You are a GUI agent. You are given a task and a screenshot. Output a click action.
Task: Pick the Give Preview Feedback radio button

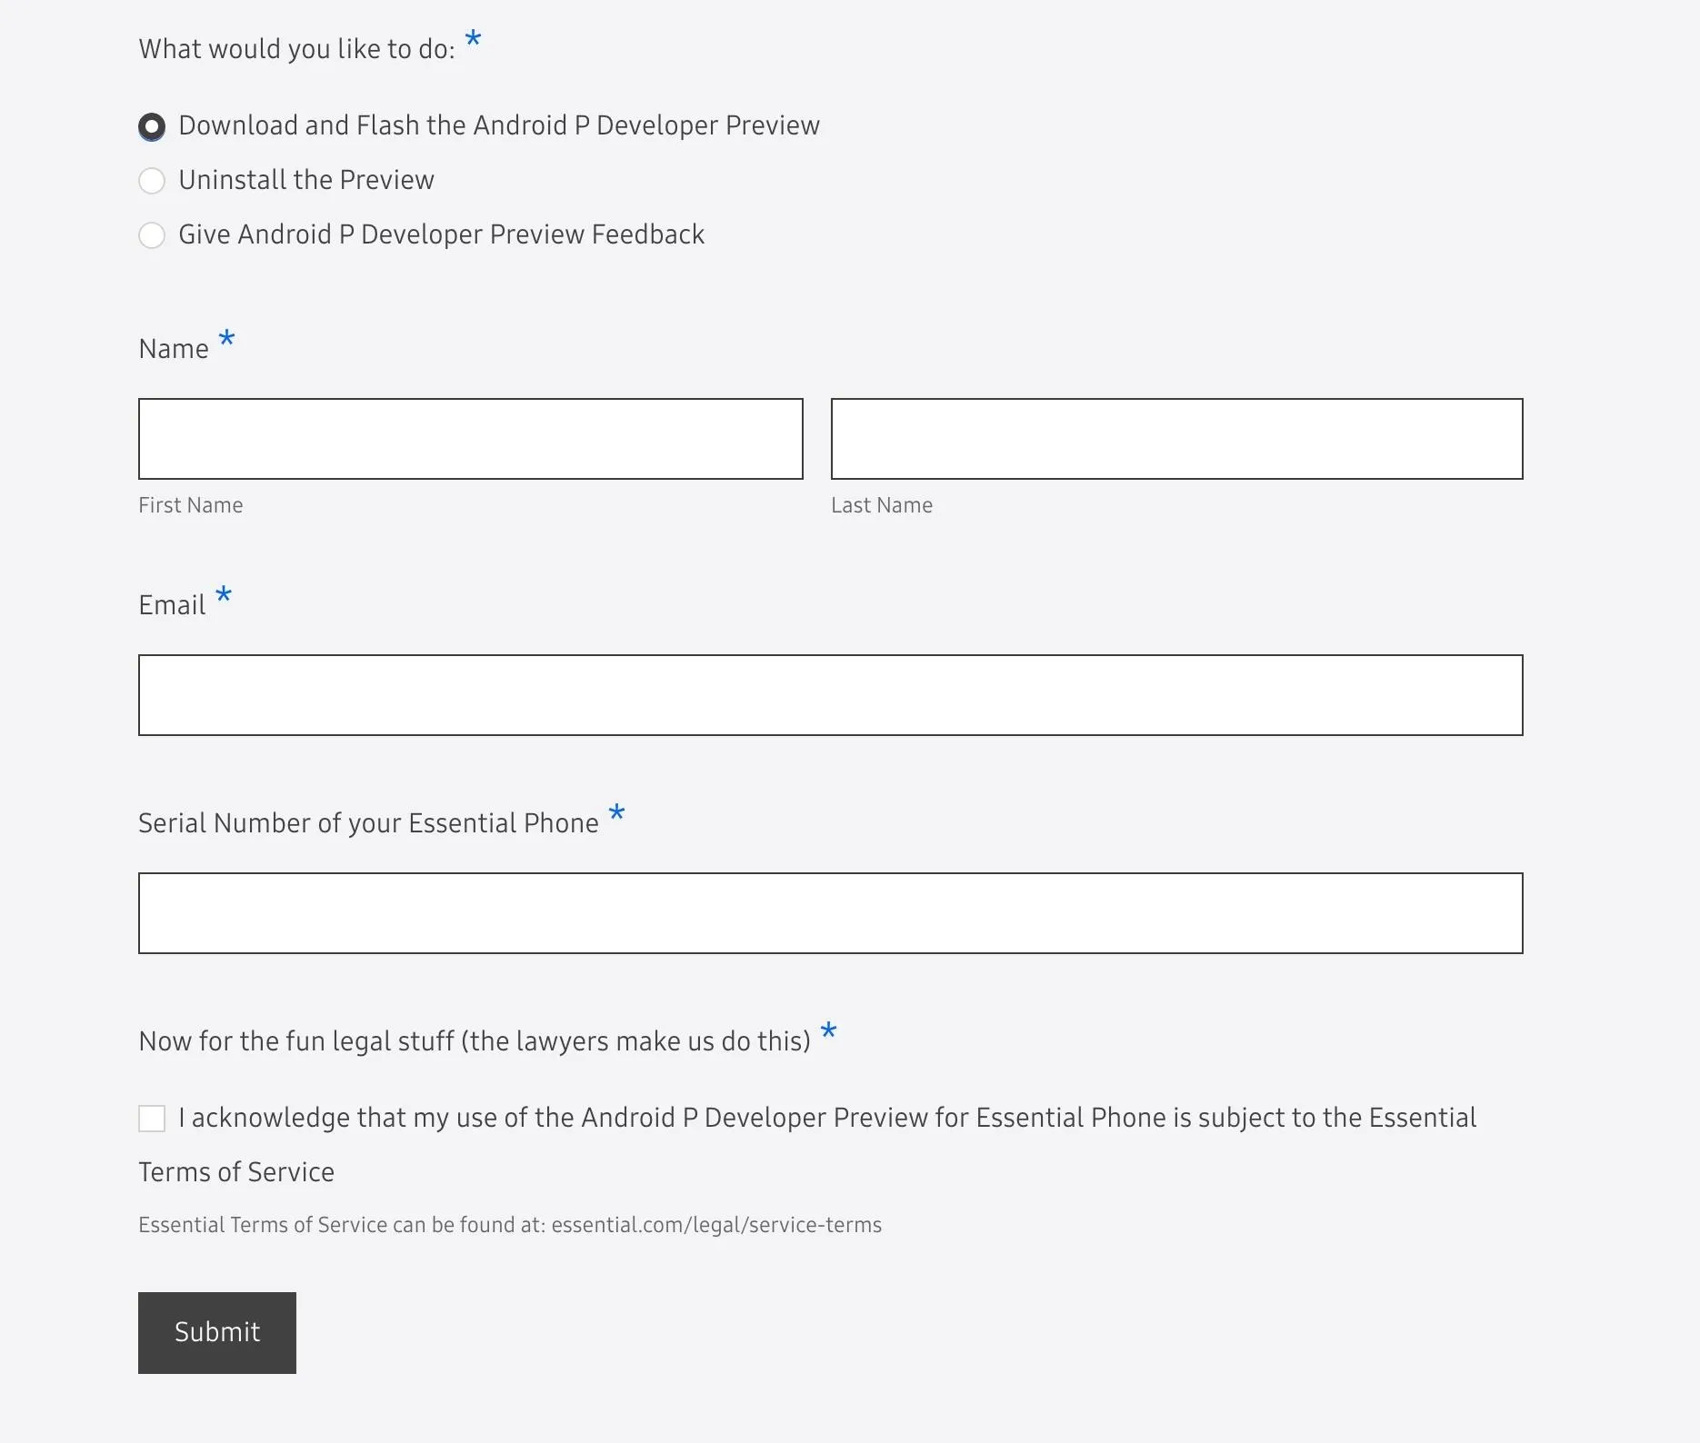(152, 235)
